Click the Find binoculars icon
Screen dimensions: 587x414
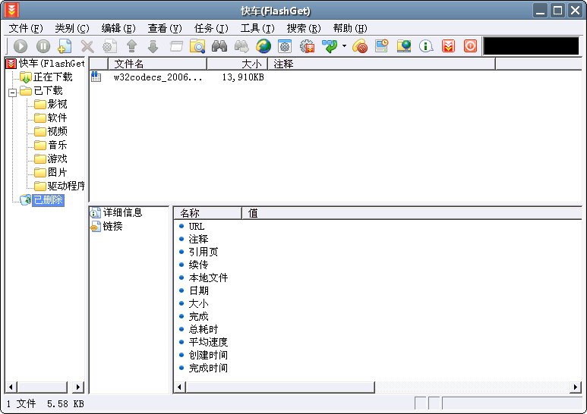coord(219,46)
